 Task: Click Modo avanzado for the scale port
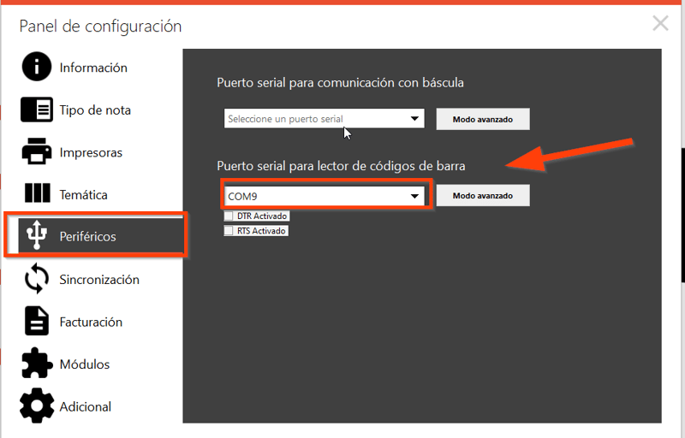(x=483, y=119)
